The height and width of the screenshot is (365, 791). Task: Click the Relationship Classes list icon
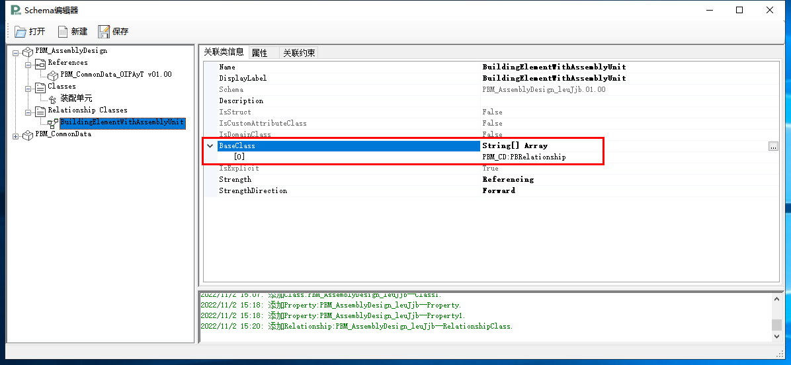[x=40, y=110]
